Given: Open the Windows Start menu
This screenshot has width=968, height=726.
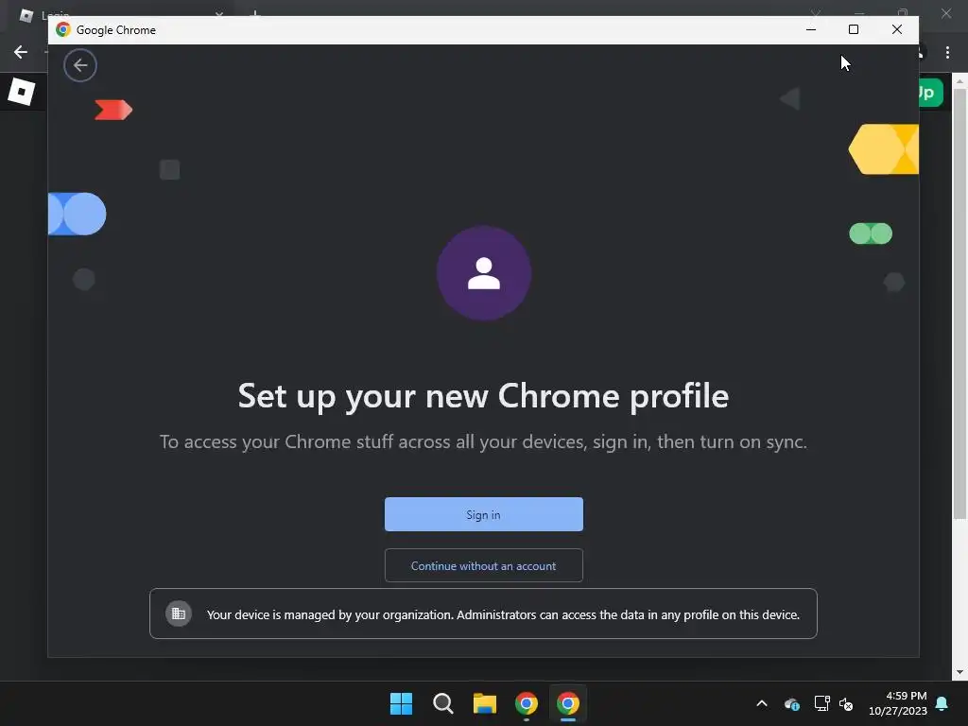Looking at the screenshot, I should (x=401, y=703).
